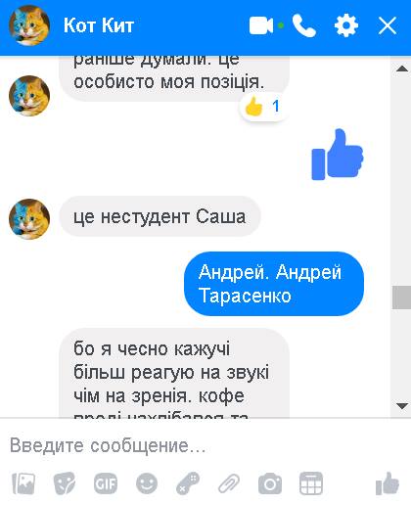Take a photo with camera icon

270,483
